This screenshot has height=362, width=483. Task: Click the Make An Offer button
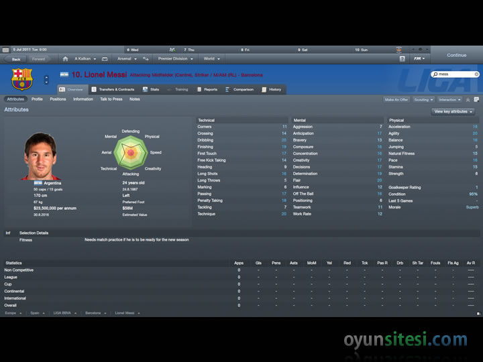click(x=396, y=99)
